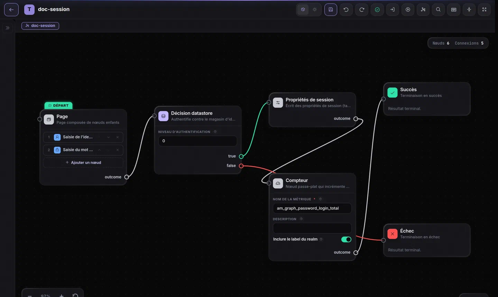Click the Nœuds 6 counter

(x=441, y=43)
